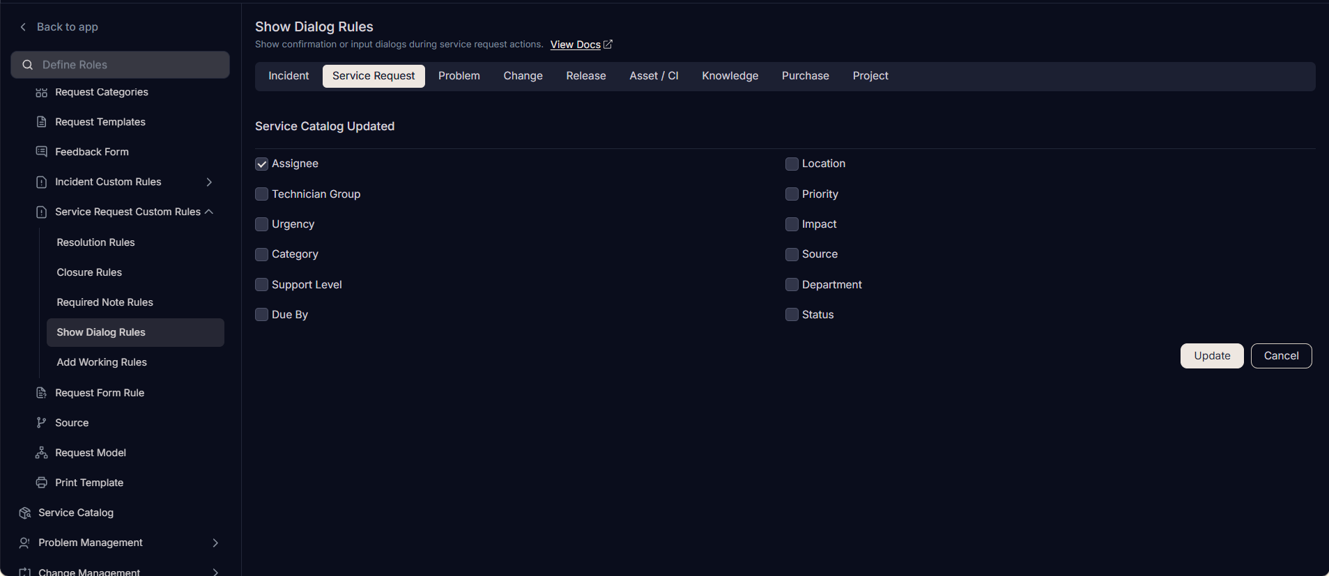Select the Purchase tab
Image resolution: width=1329 pixels, height=576 pixels.
coord(806,76)
